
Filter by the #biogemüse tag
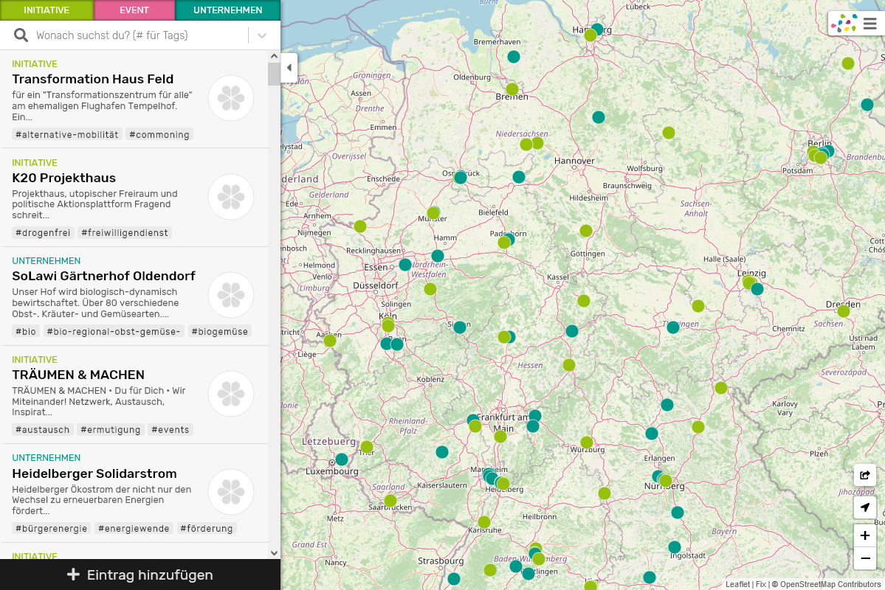coord(219,332)
